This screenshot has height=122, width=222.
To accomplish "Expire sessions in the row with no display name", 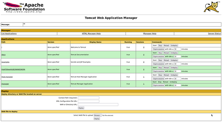I will (159, 71).
